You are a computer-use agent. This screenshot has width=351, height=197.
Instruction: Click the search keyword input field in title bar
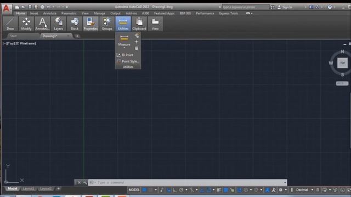point(245,7)
